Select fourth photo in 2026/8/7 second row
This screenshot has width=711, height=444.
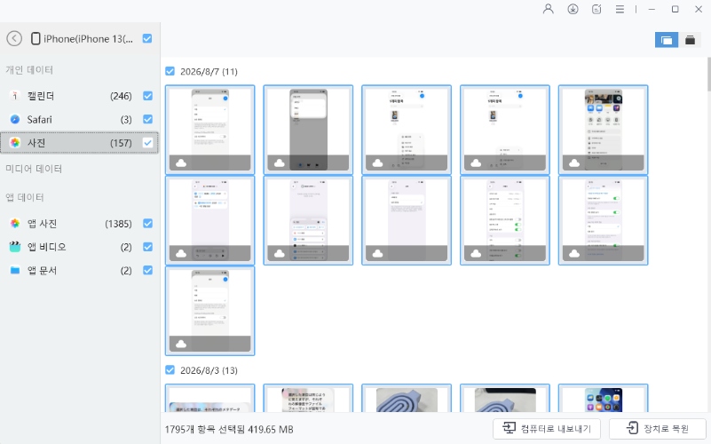505,220
